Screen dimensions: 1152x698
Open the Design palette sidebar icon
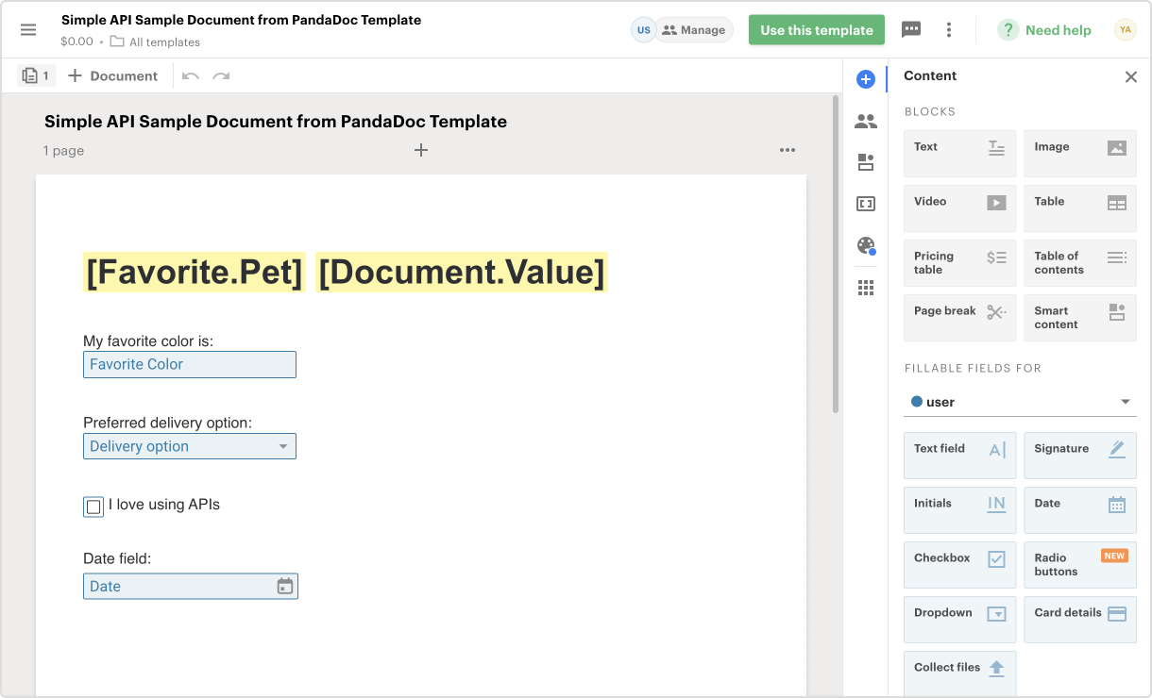tap(866, 245)
